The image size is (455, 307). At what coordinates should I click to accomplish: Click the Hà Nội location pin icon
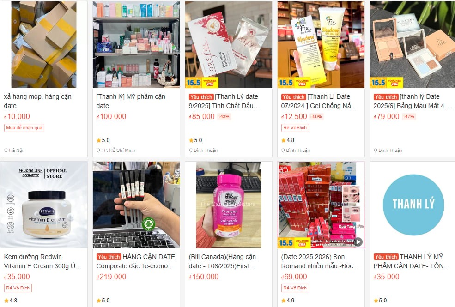(x=6, y=150)
